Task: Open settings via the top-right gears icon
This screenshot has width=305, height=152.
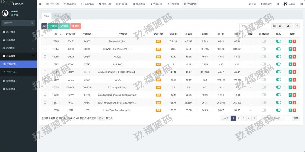Action: [x=301, y=4]
